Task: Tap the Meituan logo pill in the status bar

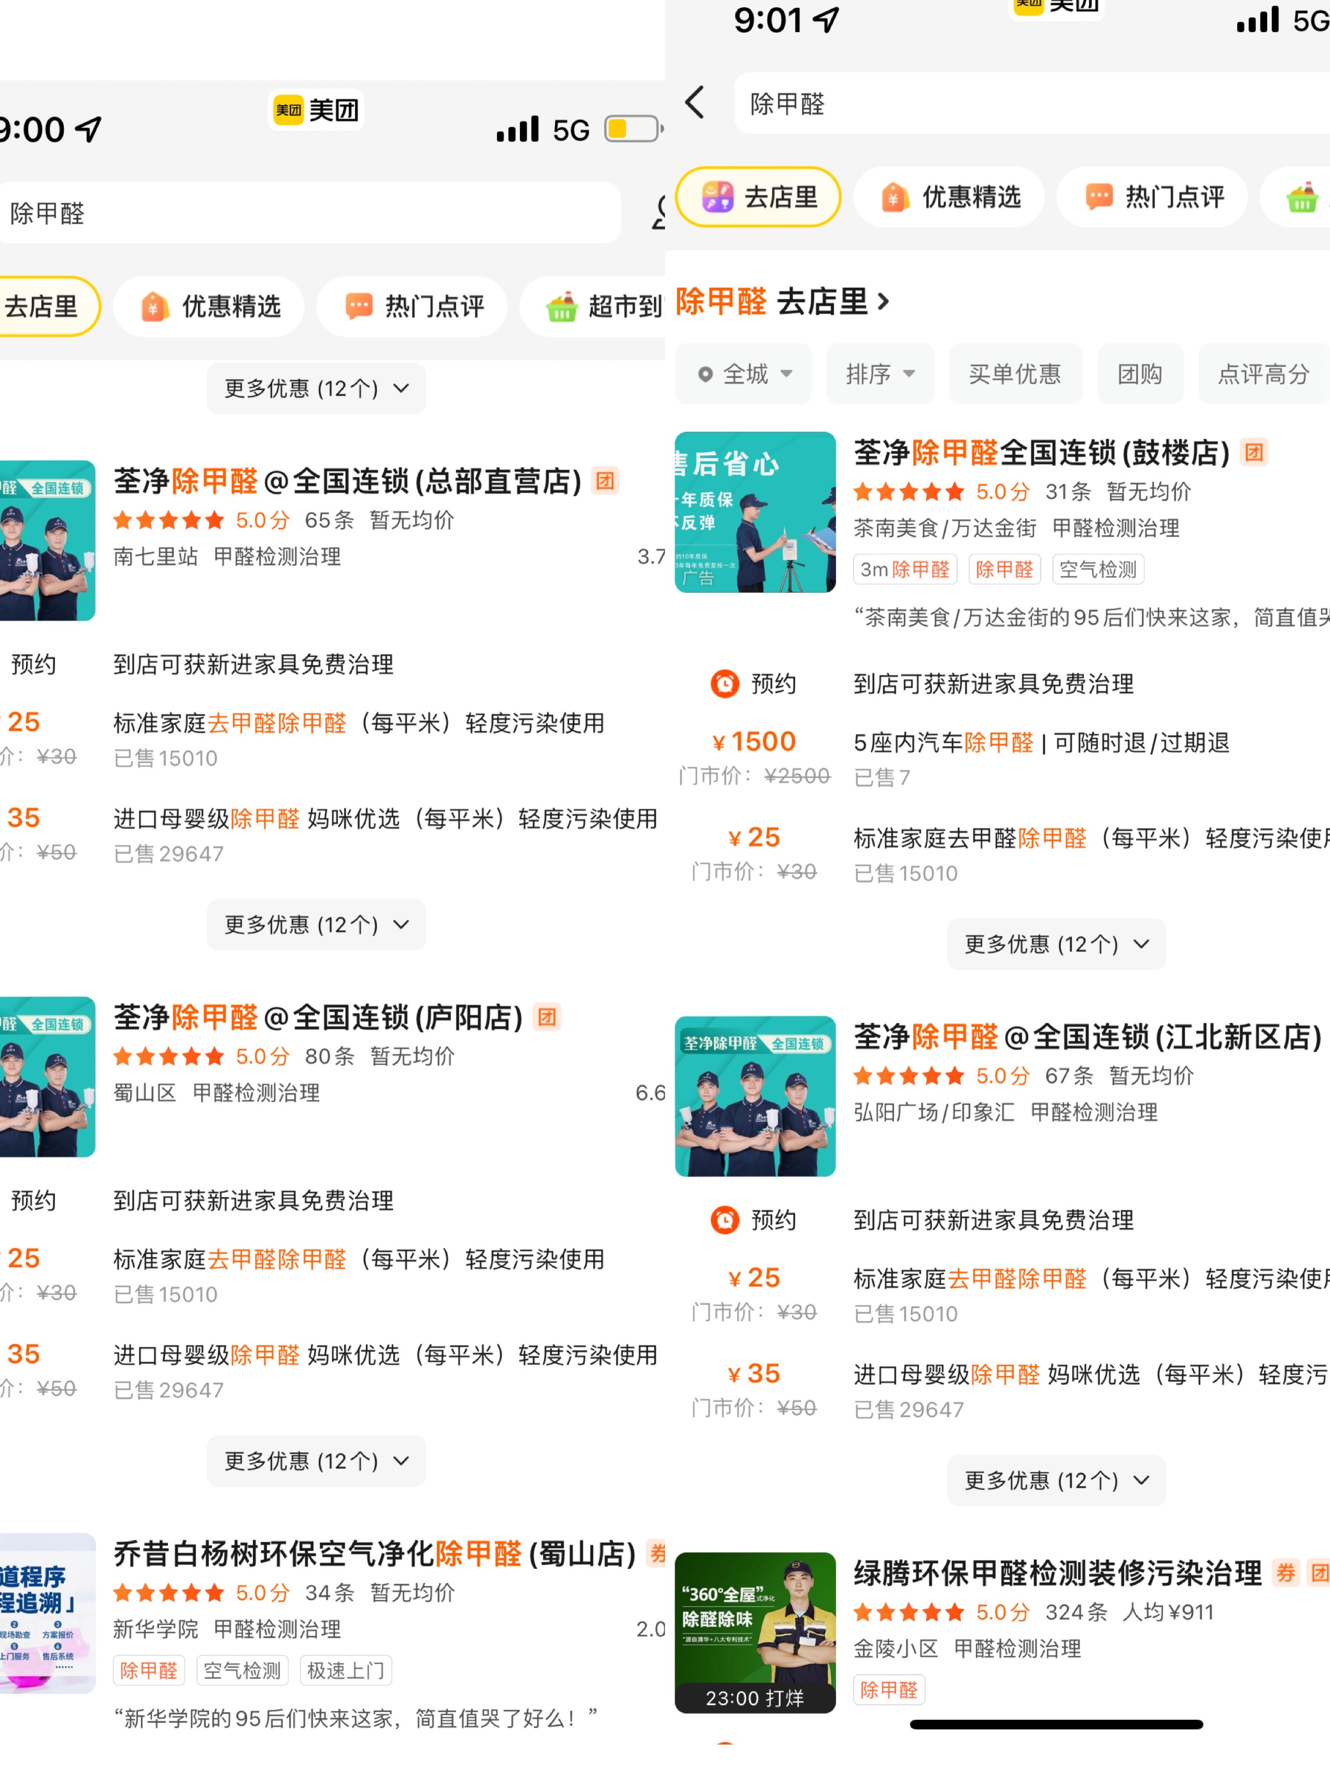Action: 316,110
